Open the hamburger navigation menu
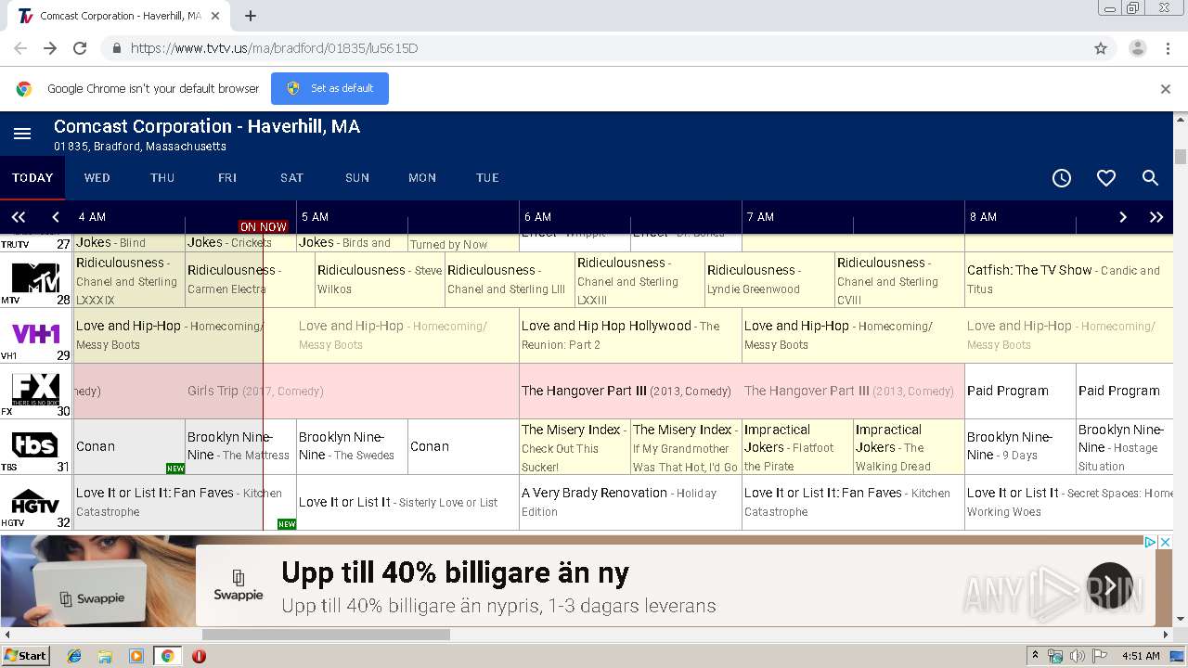 [22, 135]
